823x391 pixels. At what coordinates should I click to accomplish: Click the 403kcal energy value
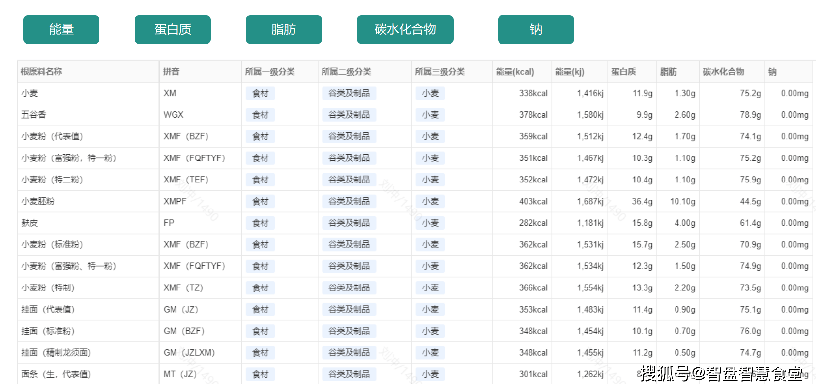533,201
